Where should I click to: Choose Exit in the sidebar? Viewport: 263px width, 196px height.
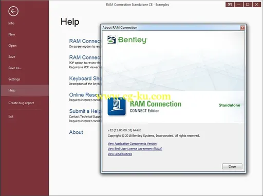click(11, 116)
